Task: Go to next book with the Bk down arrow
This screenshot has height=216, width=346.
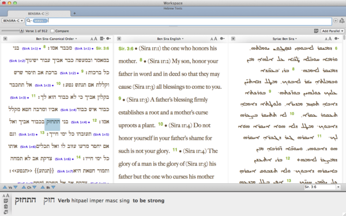Action: (x=53, y=187)
